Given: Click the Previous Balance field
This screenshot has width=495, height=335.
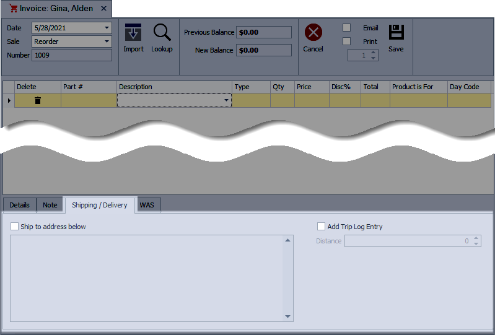Looking at the screenshot, I should [264, 32].
